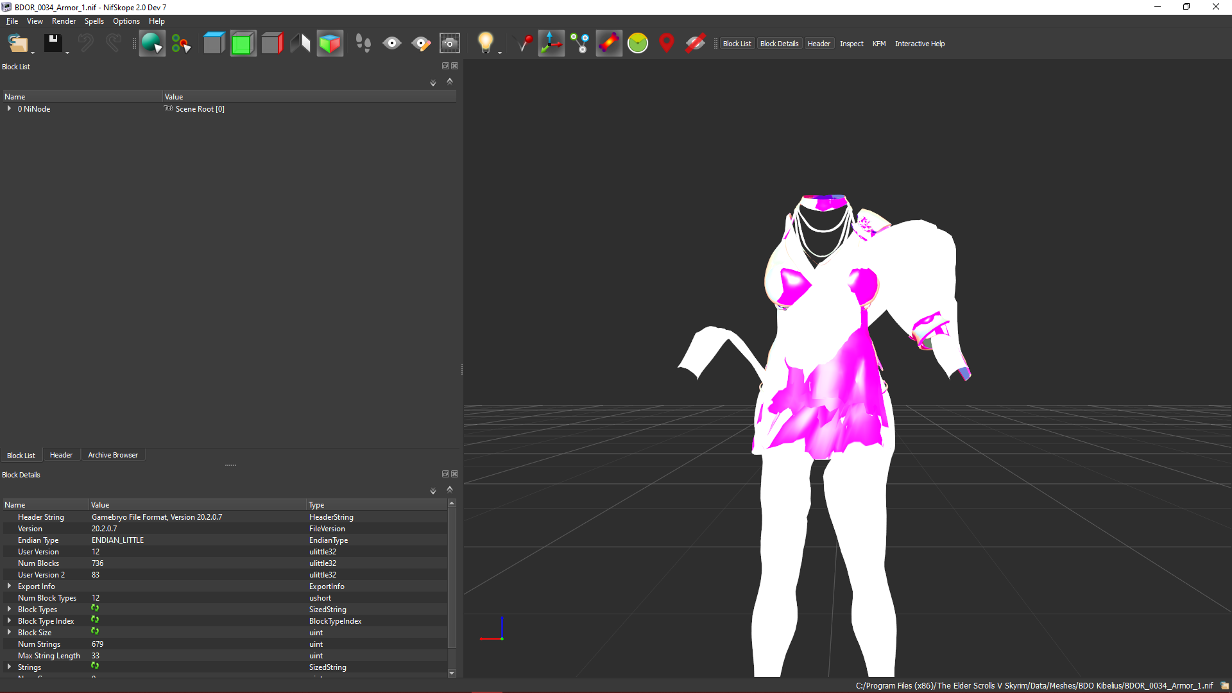Toggle draw normals red pin icon
Viewport: 1232px width, 693px height.
coord(524,44)
